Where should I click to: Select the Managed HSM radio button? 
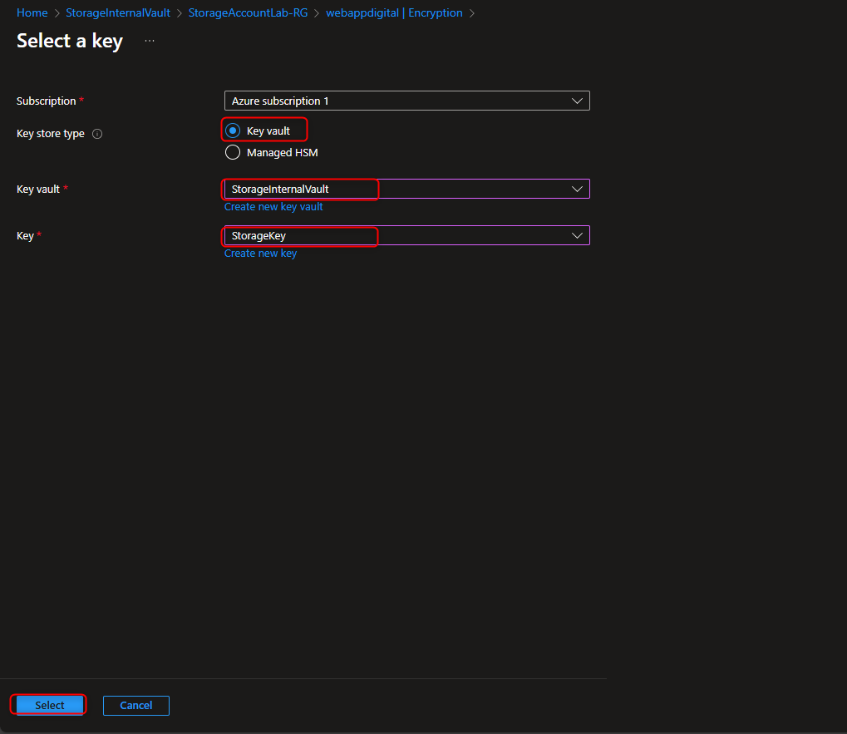pos(233,152)
